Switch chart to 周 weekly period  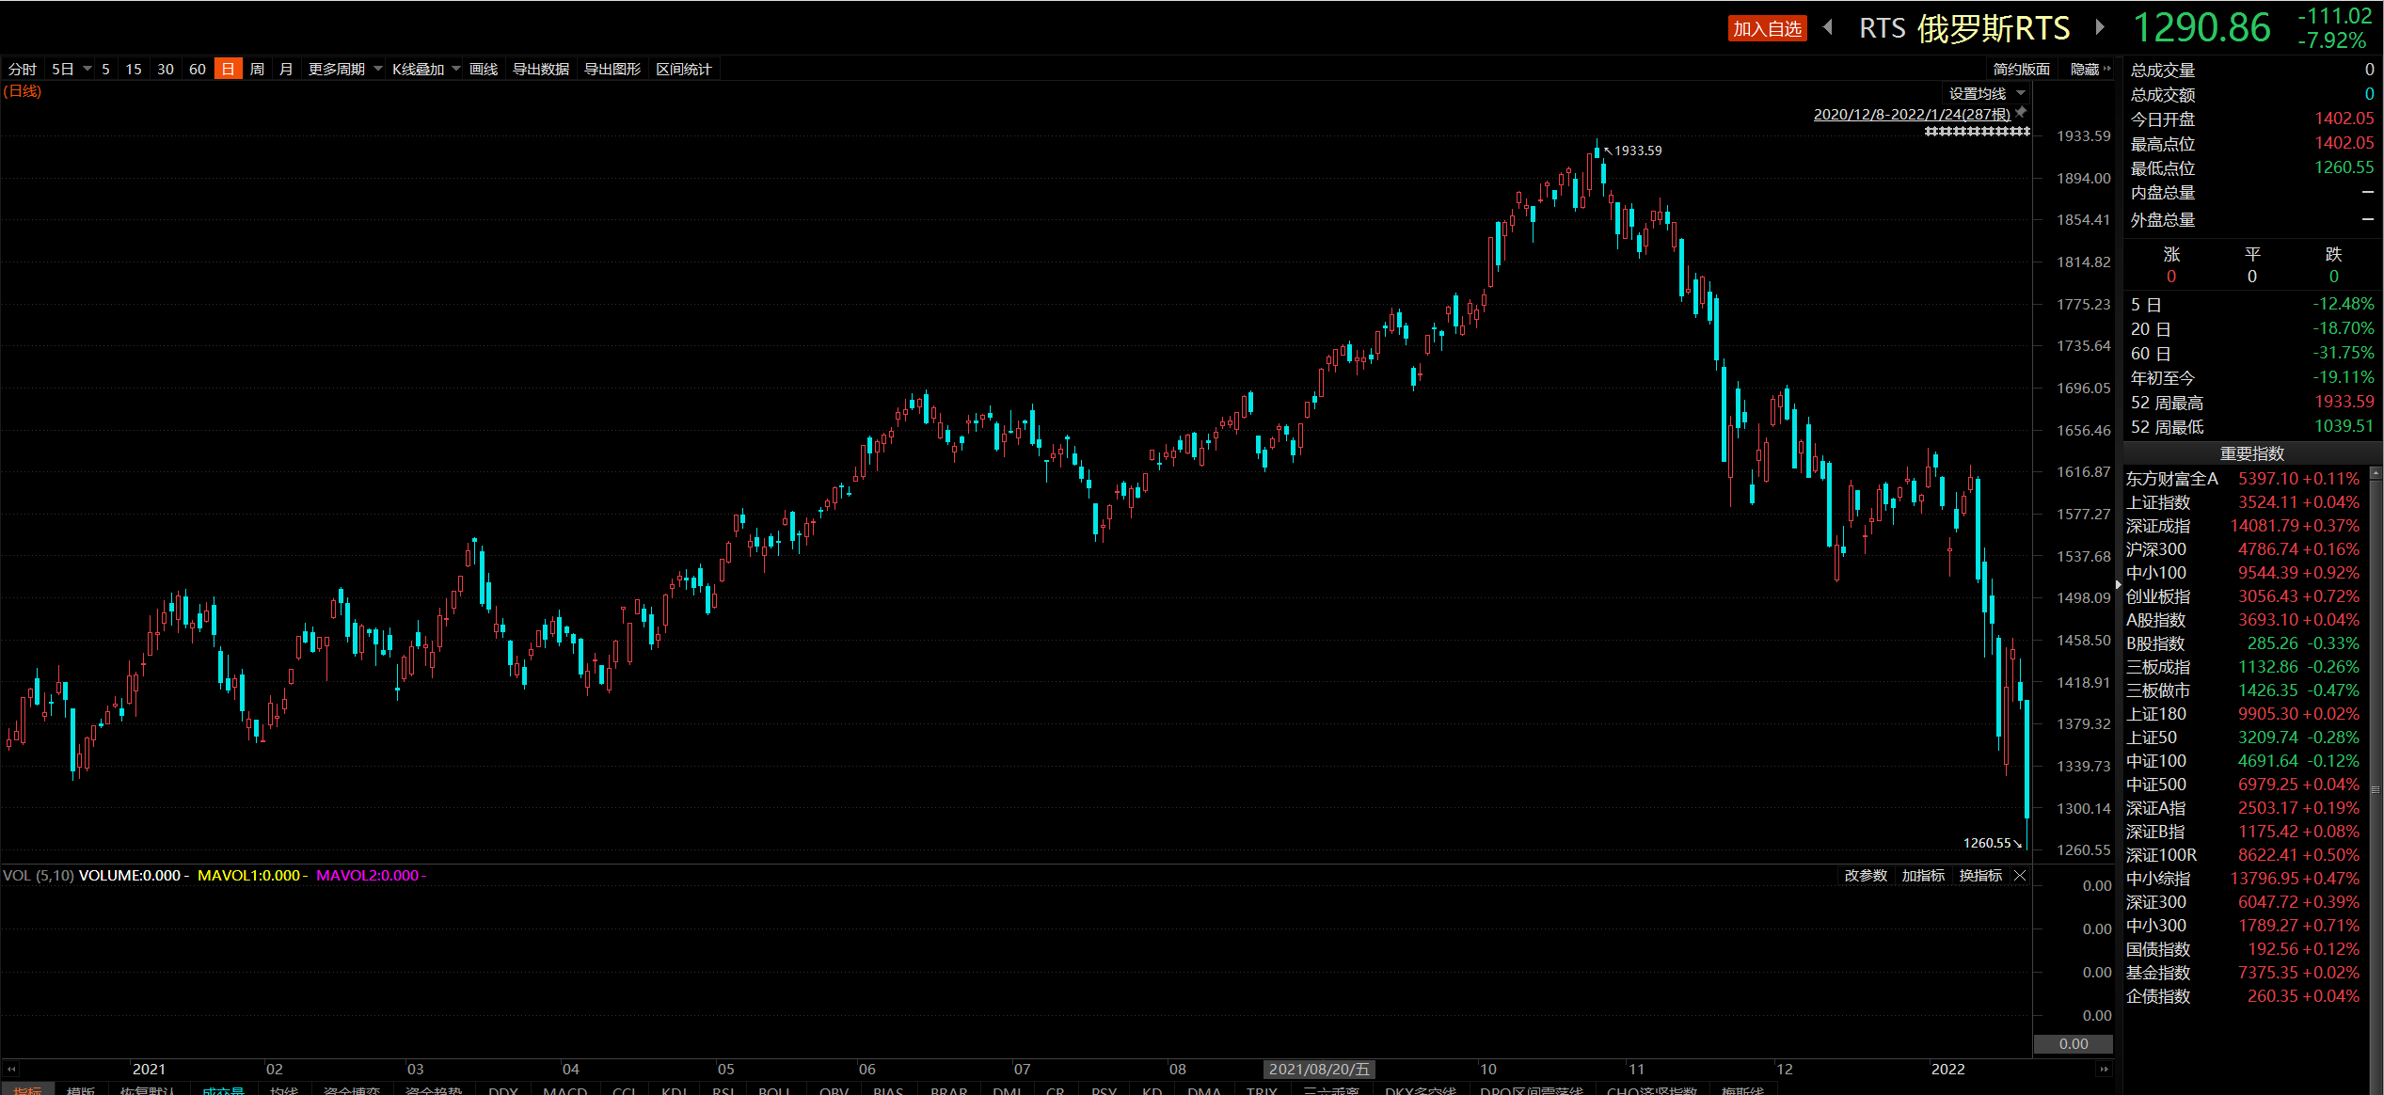tap(257, 70)
